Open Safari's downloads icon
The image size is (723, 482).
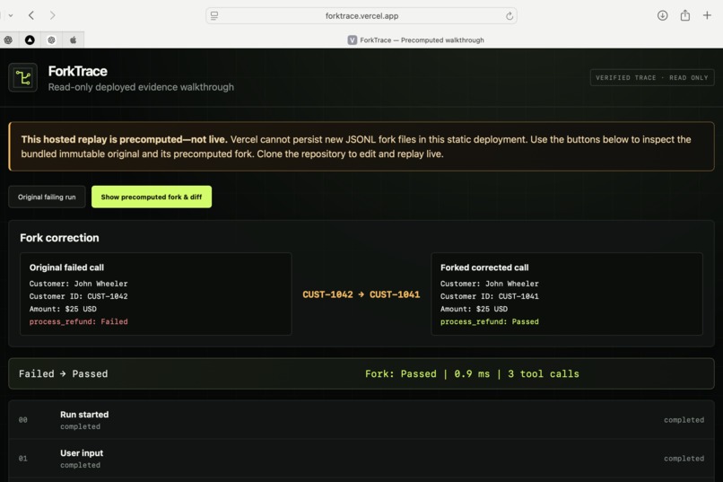(662, 15)
